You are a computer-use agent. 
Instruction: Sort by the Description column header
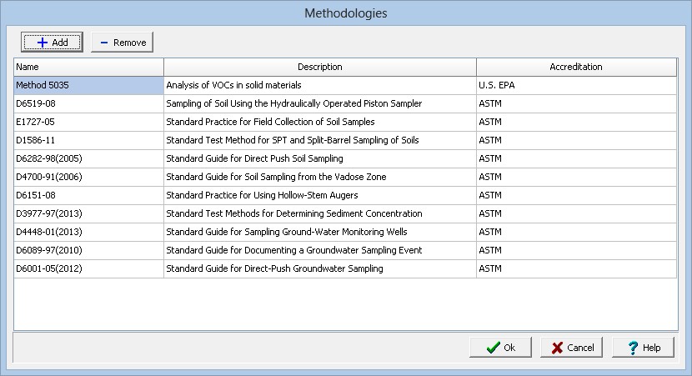coord(319,67)
